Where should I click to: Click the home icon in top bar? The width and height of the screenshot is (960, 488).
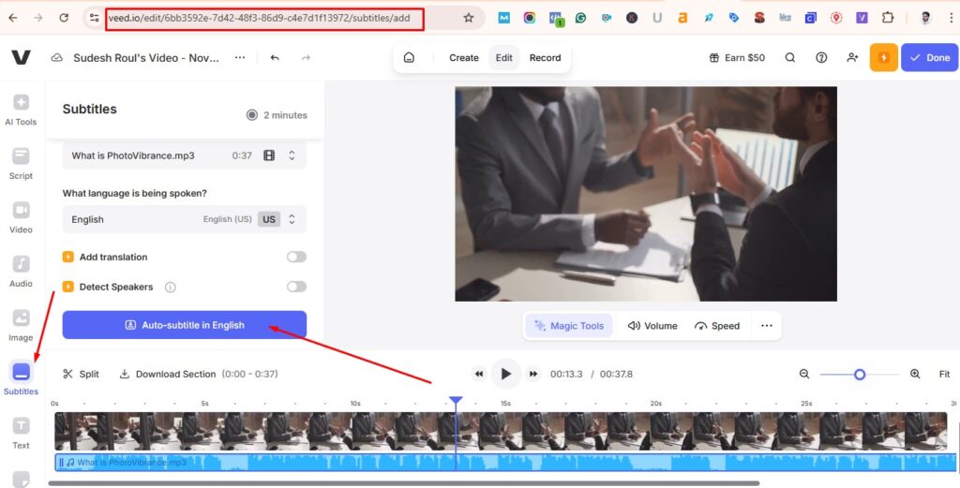pyautogui.click(x=409, y=57)
